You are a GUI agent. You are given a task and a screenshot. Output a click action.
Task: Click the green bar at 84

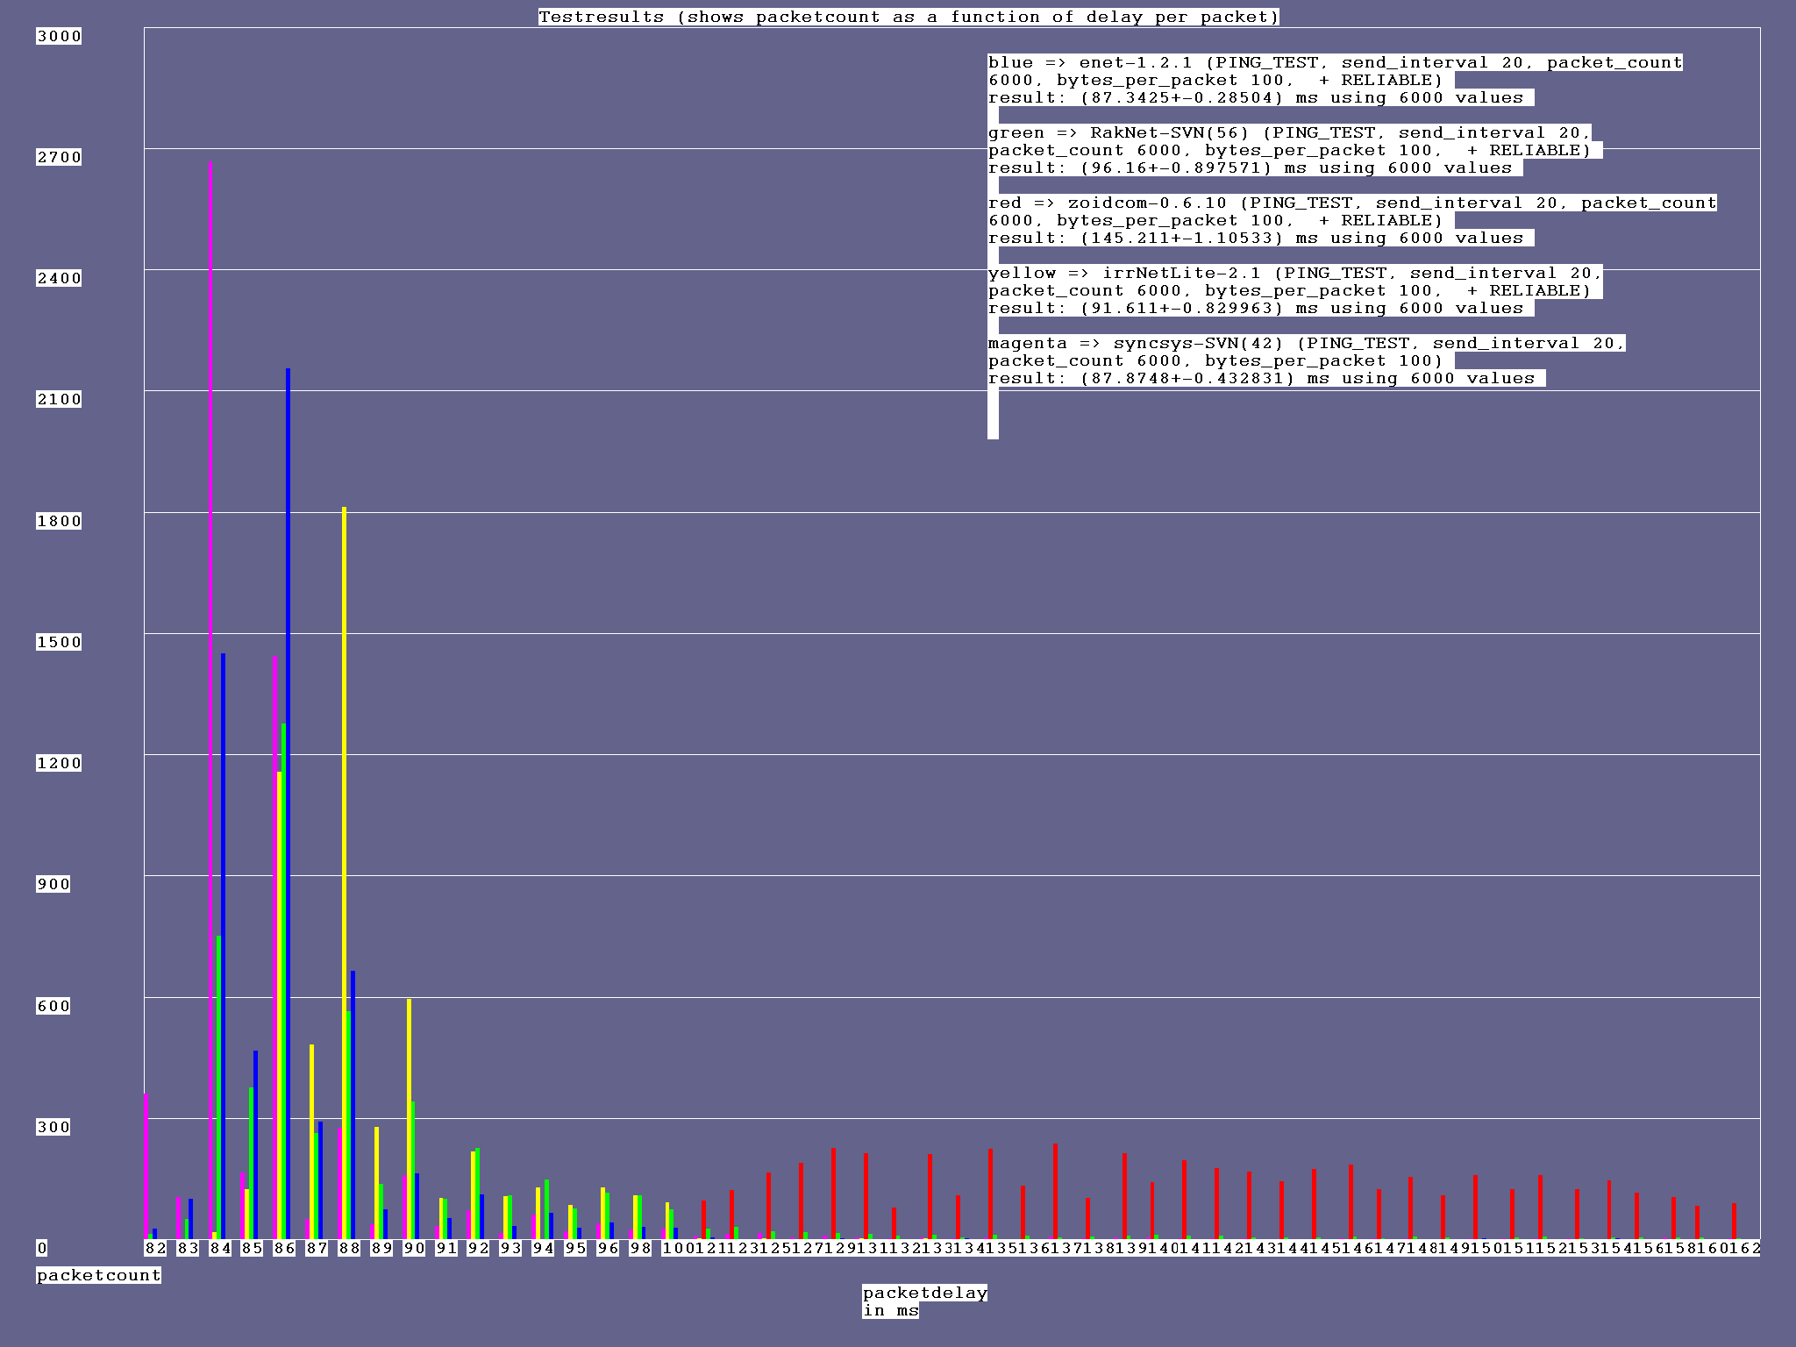pos(218,1087)
